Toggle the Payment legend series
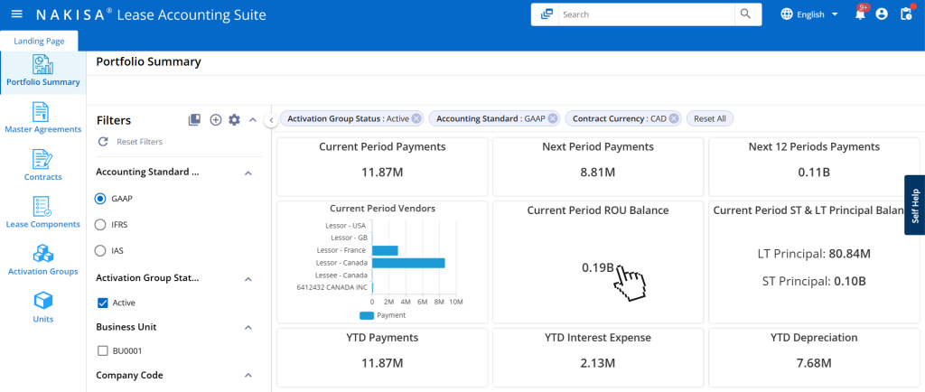The image size is (925, 392). coord(383,315)
